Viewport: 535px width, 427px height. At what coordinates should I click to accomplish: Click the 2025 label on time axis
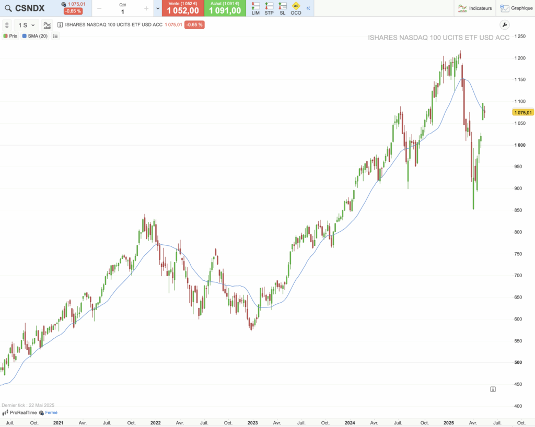pyautogui.click(x=448, y=423)
